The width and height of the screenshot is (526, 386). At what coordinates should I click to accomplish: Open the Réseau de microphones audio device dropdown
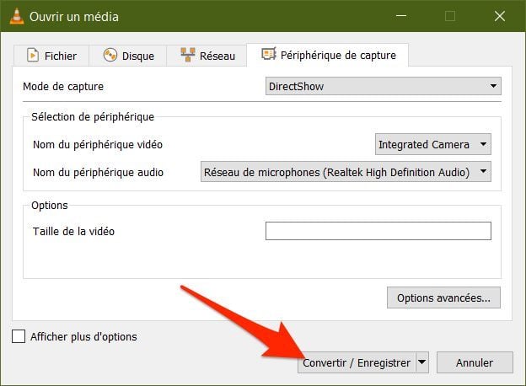coord(346,172)
